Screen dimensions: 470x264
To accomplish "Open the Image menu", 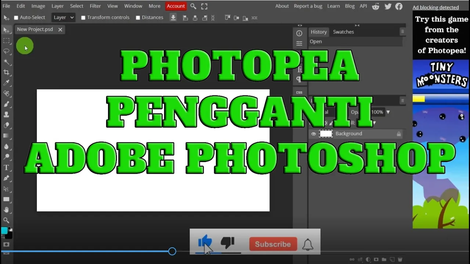I will tap(38, 6).
